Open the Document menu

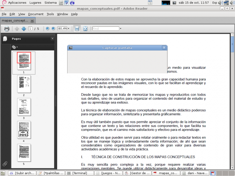click(36, 14)
